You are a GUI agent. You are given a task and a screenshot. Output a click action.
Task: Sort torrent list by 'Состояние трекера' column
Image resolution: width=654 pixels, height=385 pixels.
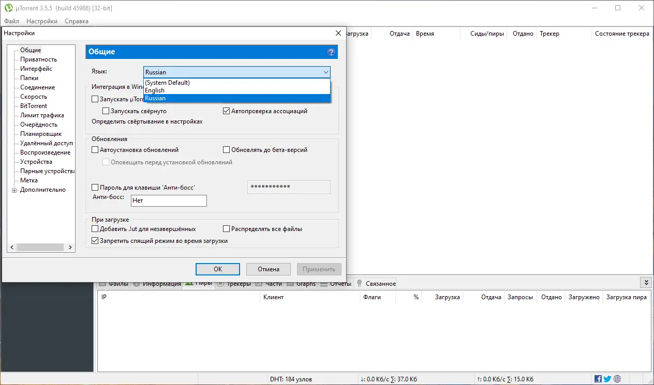(x=622, y=34)
